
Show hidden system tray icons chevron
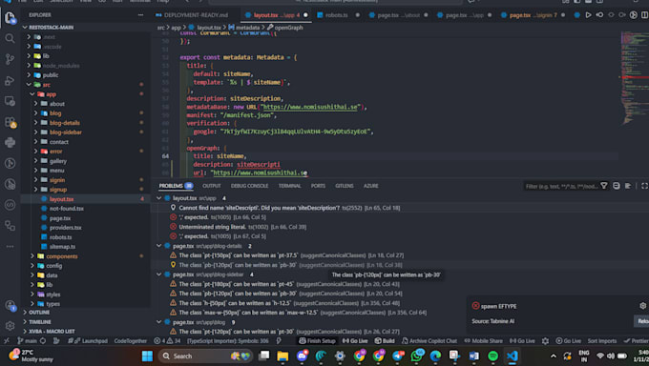pyautogui.click(x=553, y=356)
